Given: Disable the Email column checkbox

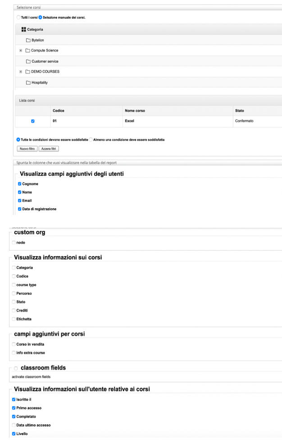Looking at the screenshot, I should pos(19,201).
